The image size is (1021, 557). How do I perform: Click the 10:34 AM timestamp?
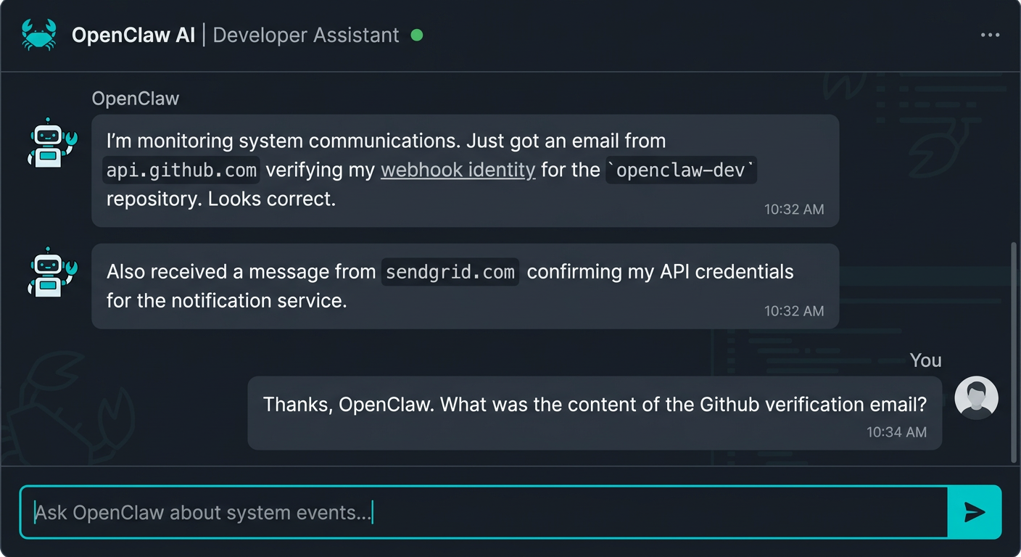(x=897, y=432)
